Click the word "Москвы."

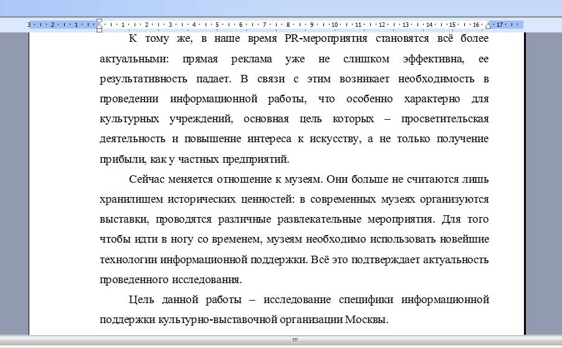(x=366, y=320)
